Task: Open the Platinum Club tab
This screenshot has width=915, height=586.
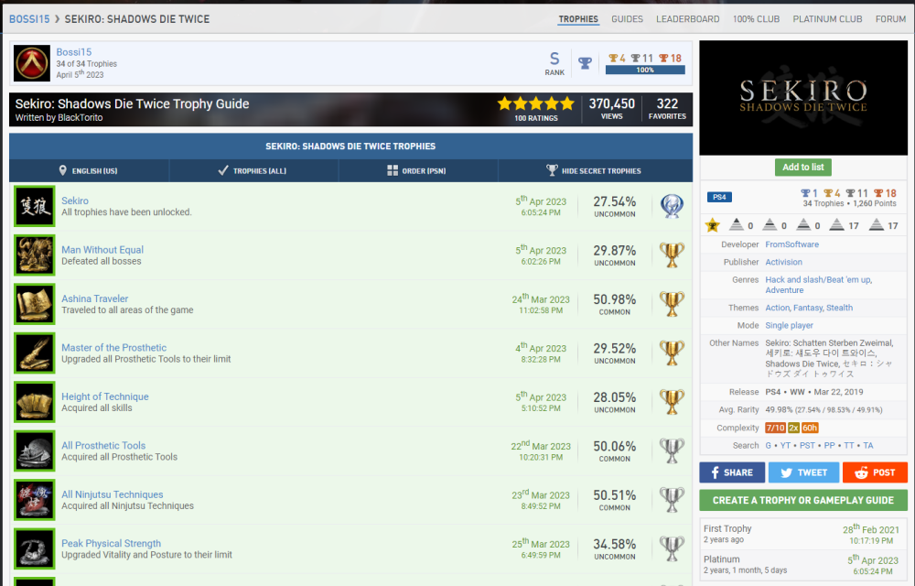Action: [x=827, y=19]
